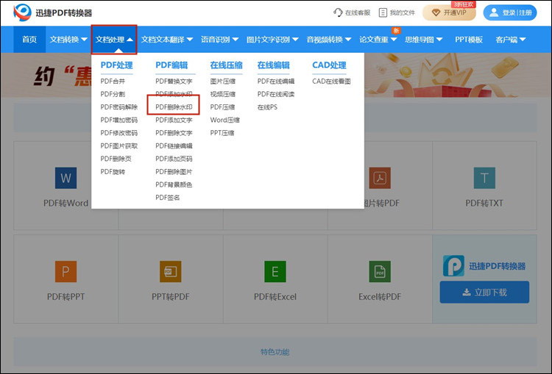Open the 我的文件 link
The height and width of the screenshot is (374, 552).
point(397,12)
